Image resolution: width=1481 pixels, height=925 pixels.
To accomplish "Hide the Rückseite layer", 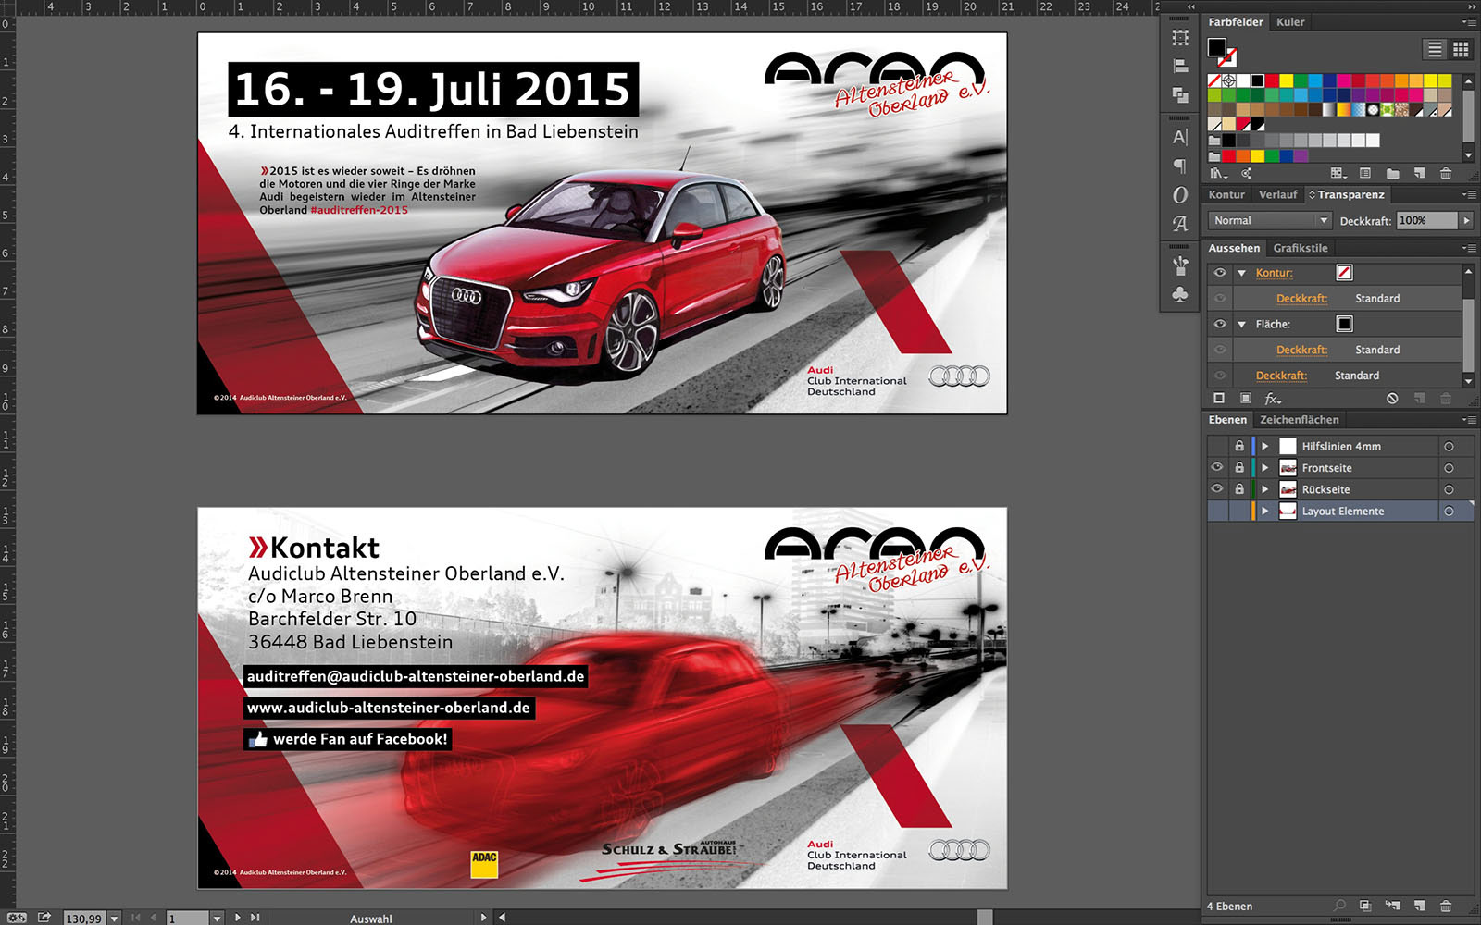I will click(1217, 489).
